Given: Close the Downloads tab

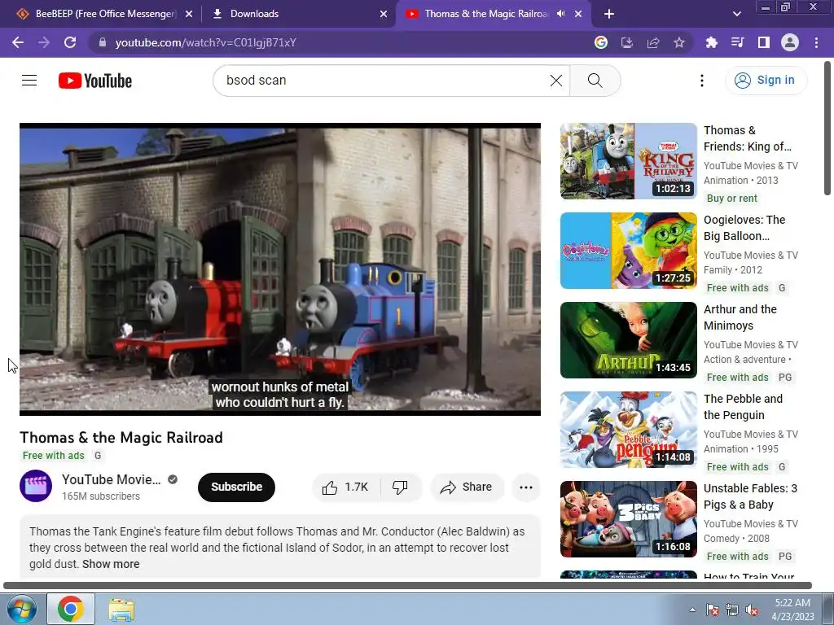Looking at the screenshot, I should pos(384,15).
